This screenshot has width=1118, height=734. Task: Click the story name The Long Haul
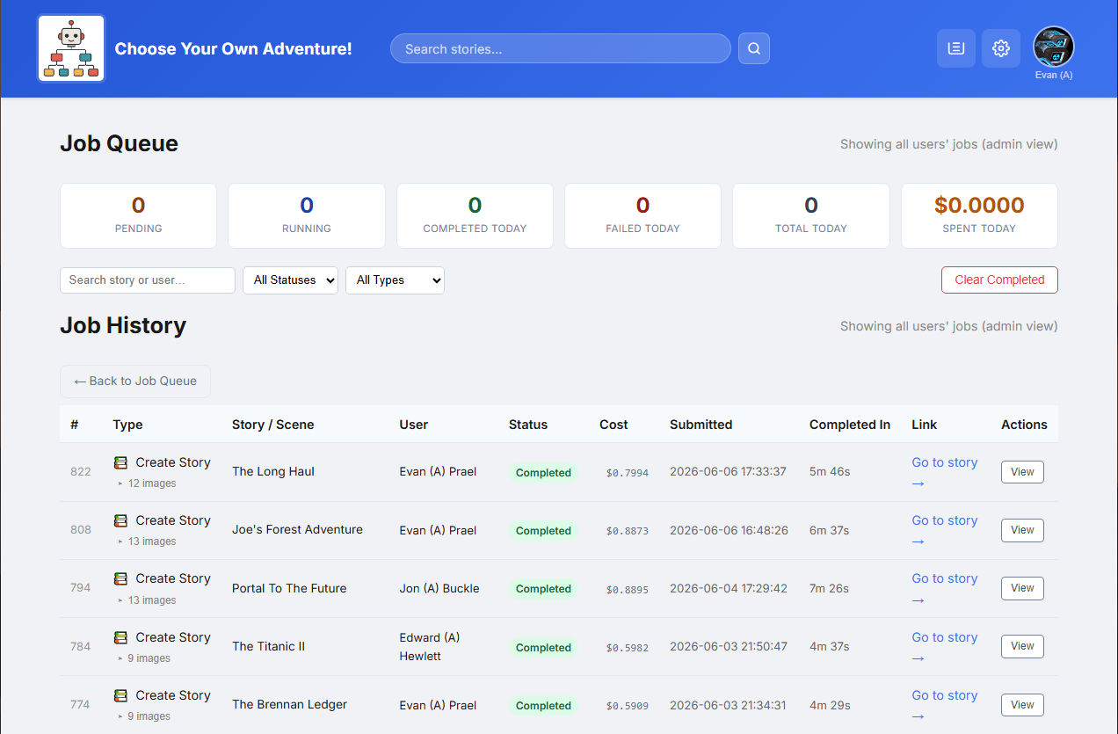273,471
